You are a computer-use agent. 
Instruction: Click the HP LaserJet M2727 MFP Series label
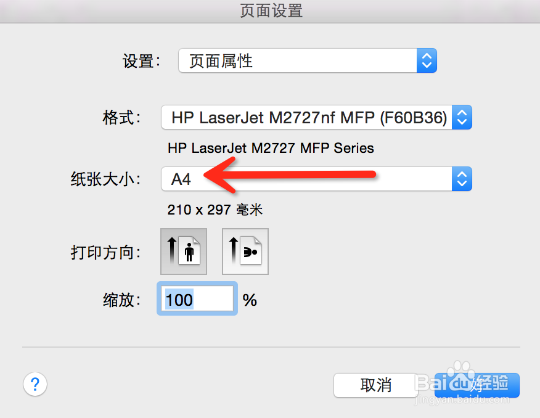[271, 148]
